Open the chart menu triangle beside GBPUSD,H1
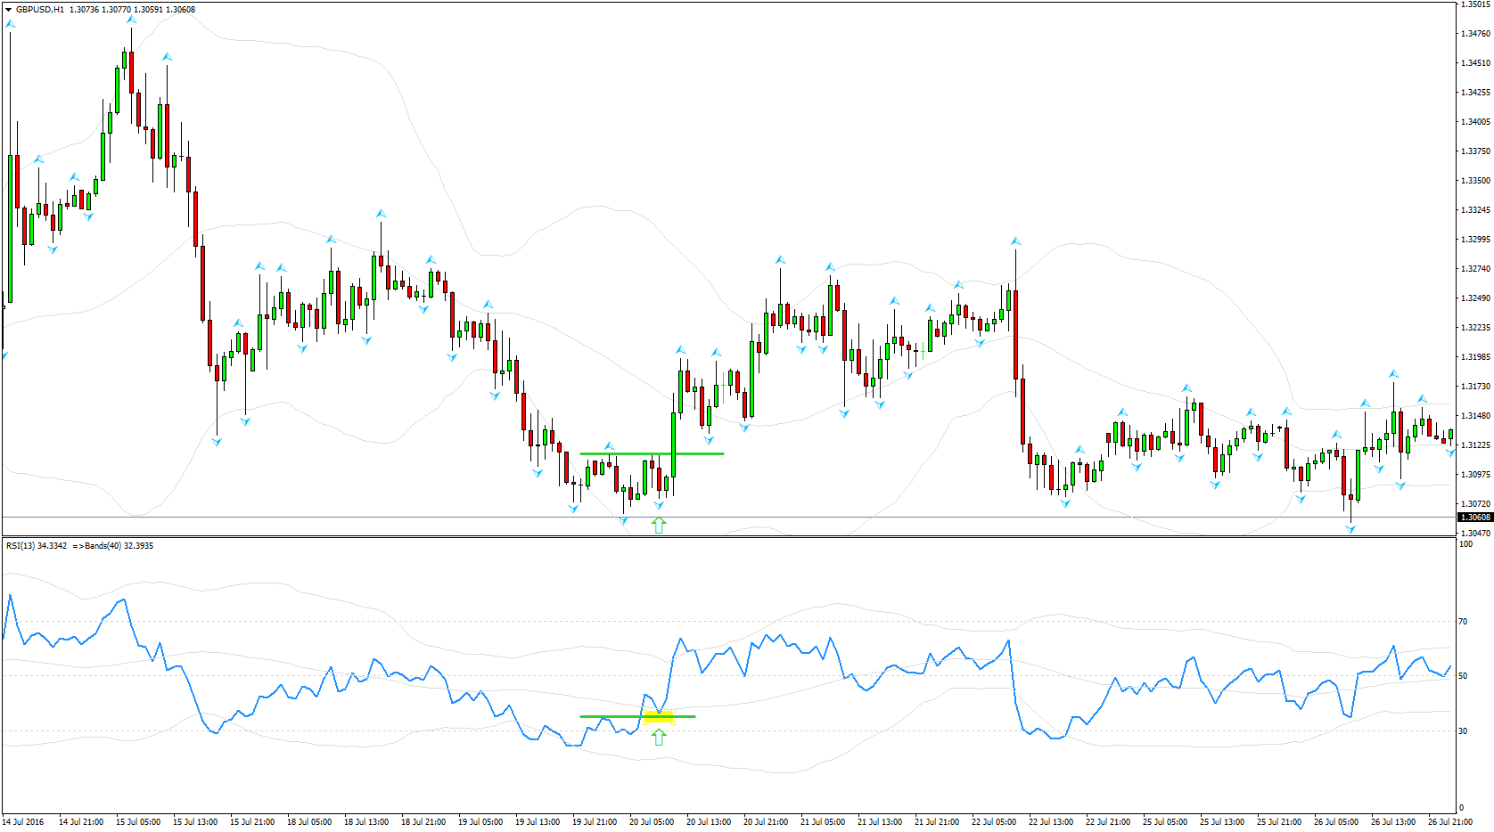 point(9,10)
